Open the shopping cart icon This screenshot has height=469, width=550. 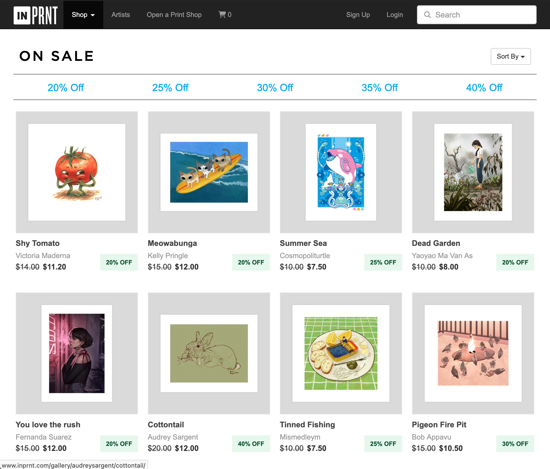(222, 14)
